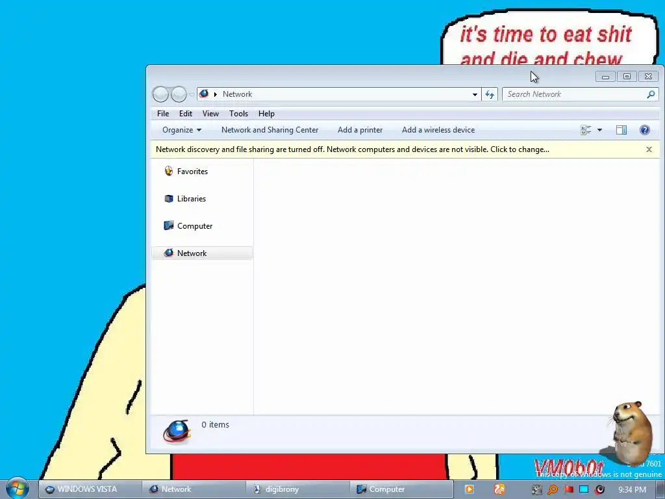This screenshot has width=665, height=499.
Task: Open the Tools menu
Action: click(x=238, y=113)
